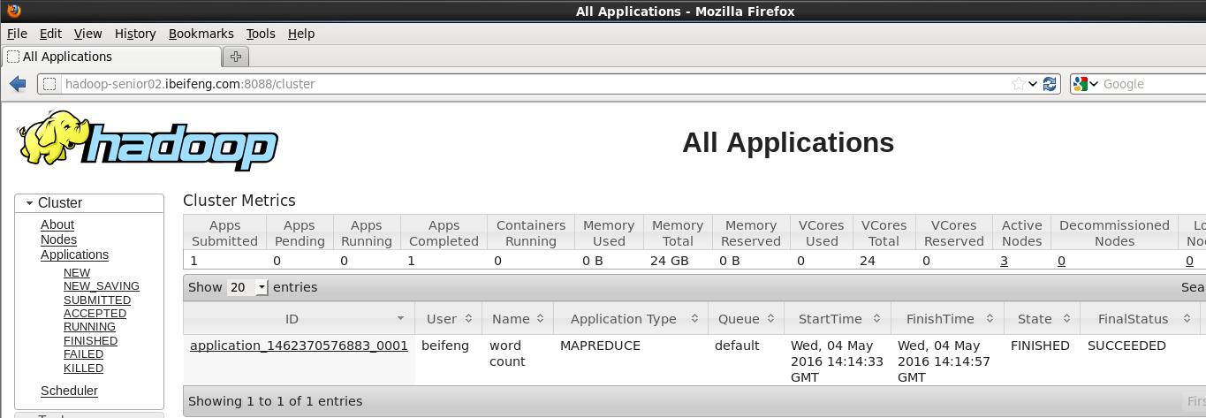Select the All Applications browser tab
This screenshot has width=1206, height=418.
coord(111,57)
